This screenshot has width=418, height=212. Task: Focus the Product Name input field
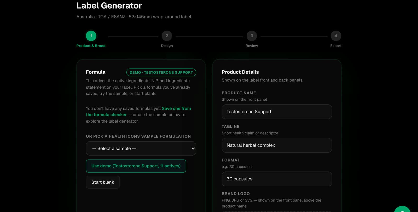tap(277, 112)
